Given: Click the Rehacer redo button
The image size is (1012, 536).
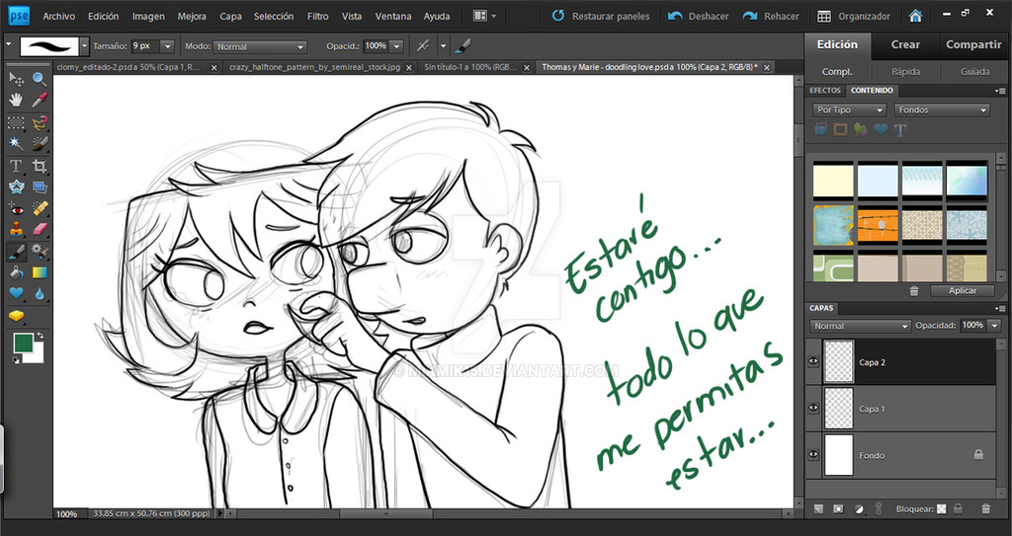Looking at the screenshot, I should tap(771, 16).
